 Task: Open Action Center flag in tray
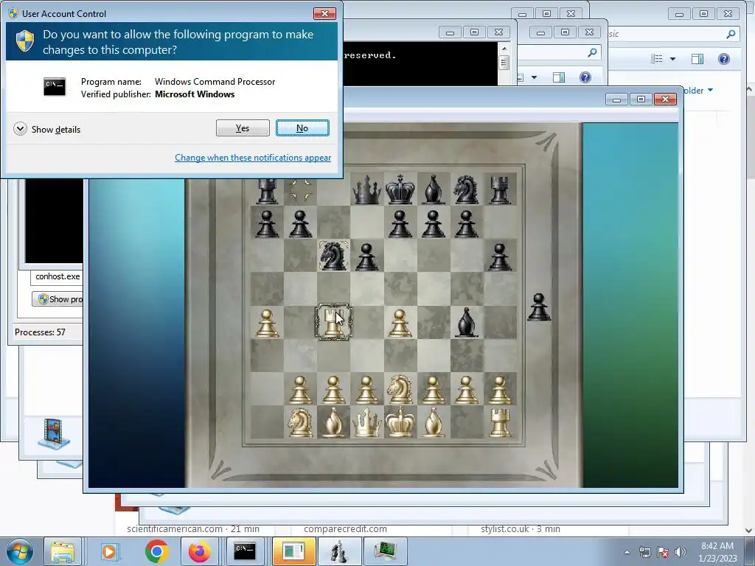(x=663, y=552)
